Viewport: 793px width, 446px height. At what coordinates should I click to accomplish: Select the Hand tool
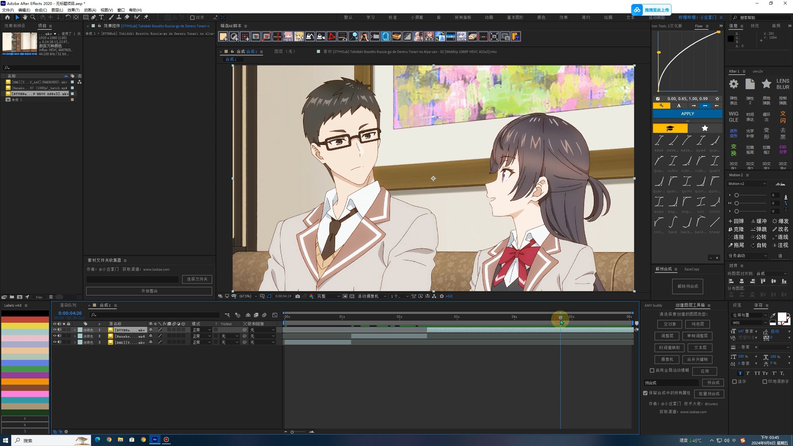point(25,17)
